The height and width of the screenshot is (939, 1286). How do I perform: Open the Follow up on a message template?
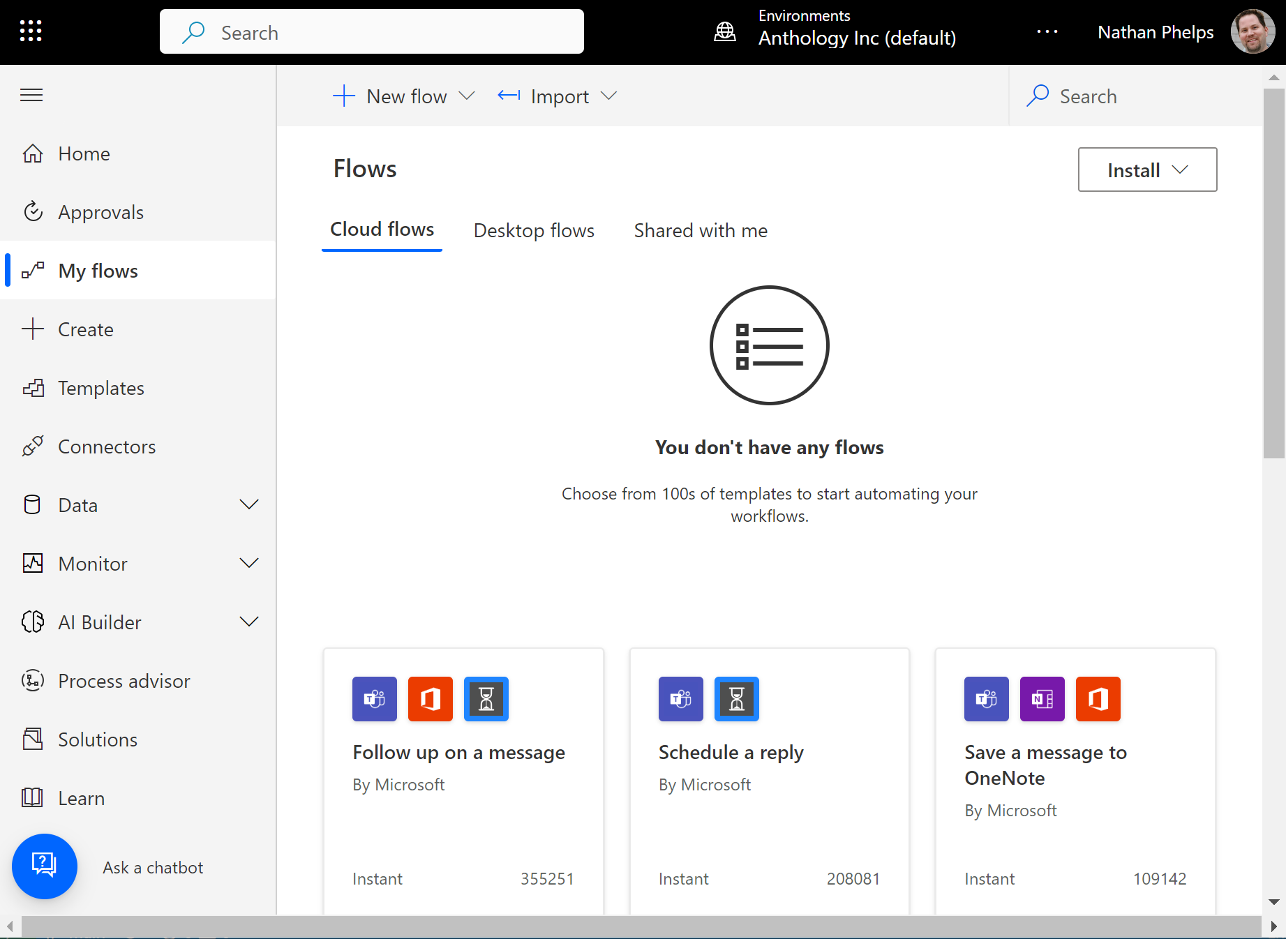[x=459, y=753]
